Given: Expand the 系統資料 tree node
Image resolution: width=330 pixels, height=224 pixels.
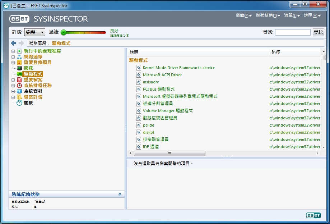Looking at the screenshot, I should [x=13, y=91].
